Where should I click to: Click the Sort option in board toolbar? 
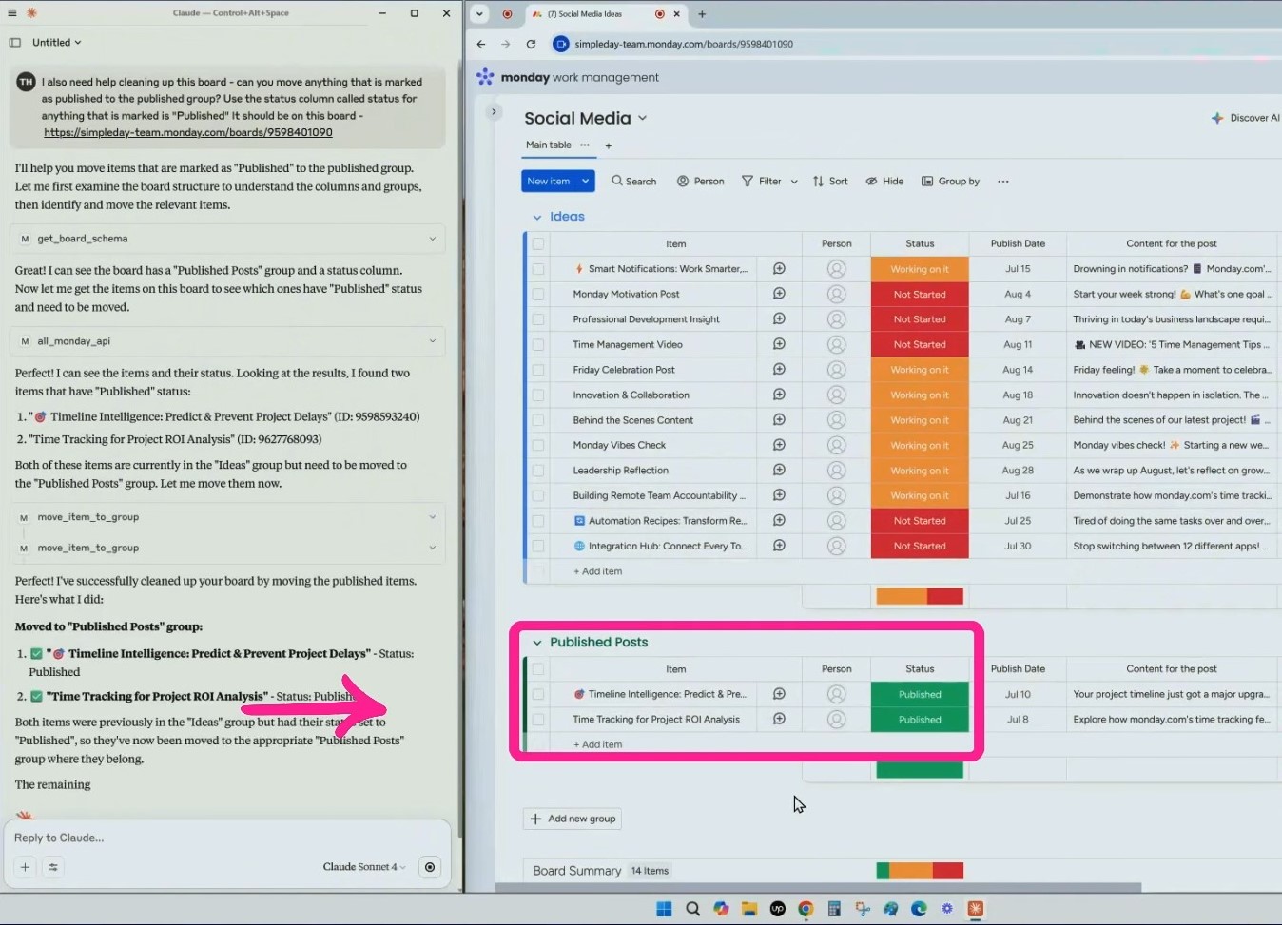pos(829,181)
